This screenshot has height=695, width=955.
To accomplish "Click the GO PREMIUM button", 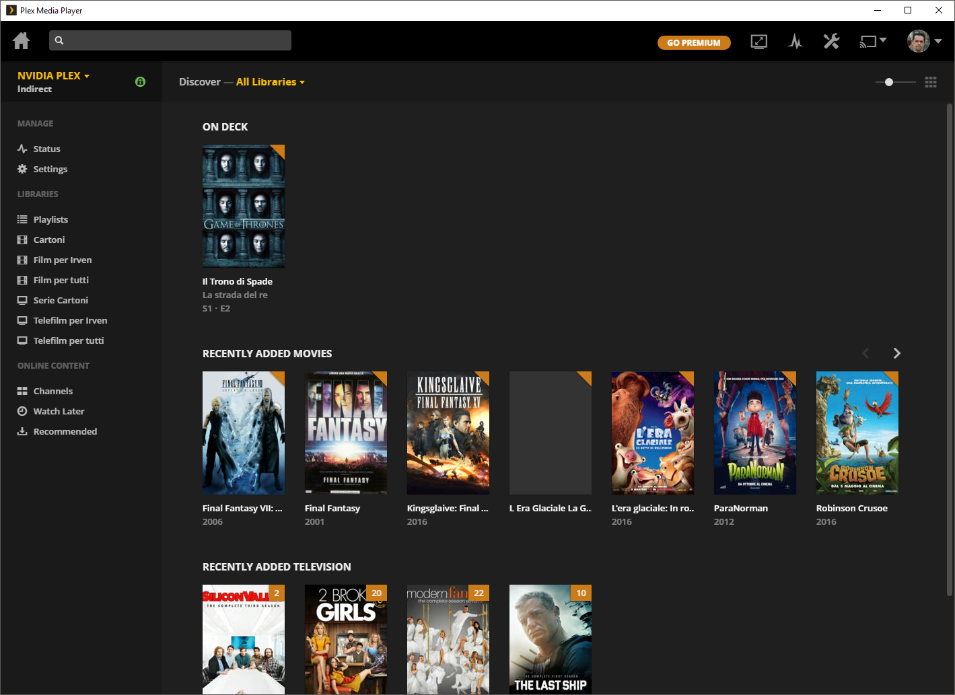I will (694, 42).
